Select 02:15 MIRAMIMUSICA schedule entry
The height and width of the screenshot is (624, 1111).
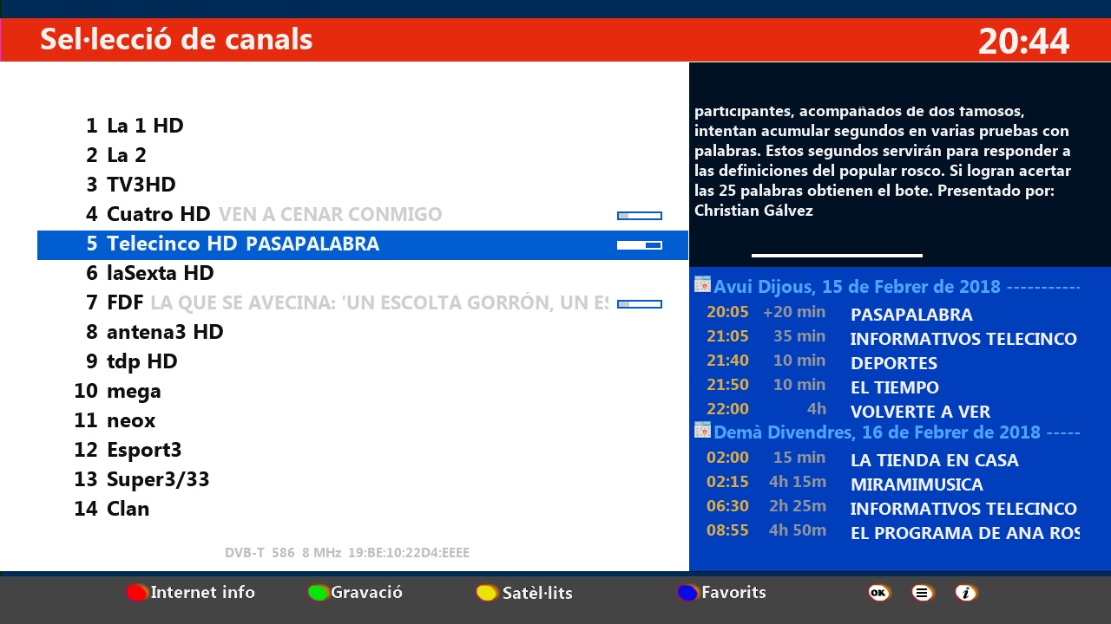coord(887,484)
